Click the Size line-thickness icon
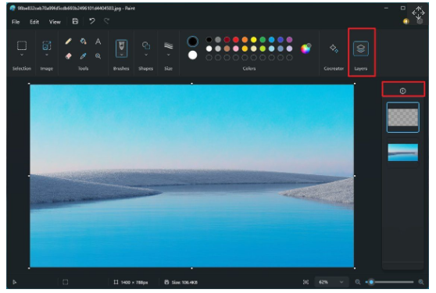 168,45
